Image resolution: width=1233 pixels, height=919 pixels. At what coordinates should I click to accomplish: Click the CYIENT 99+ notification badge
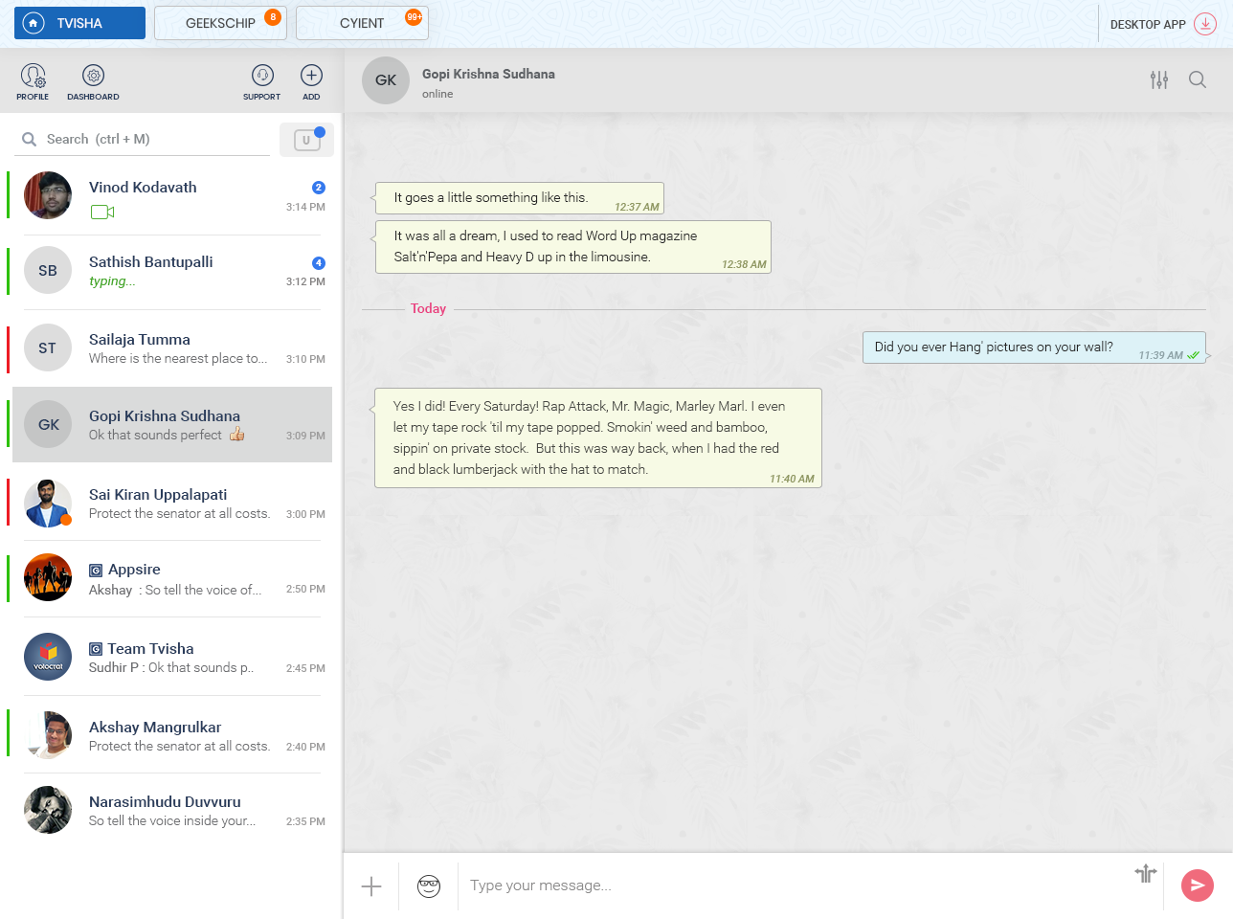(414, 16)
